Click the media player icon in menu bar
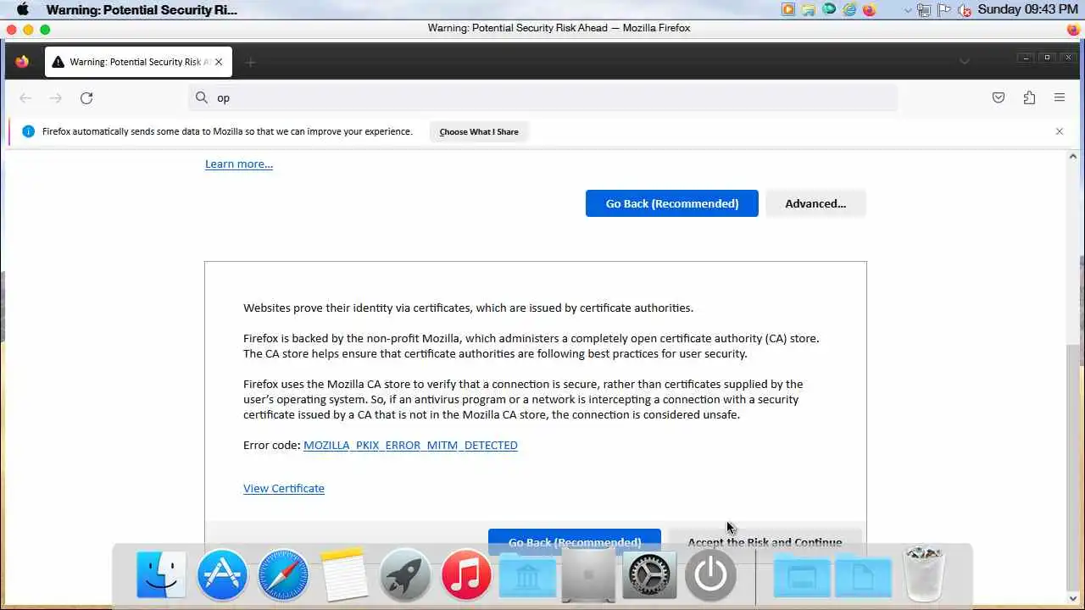Image resolution: width=1085 pixels, height=610 pixels. [x=788, y=9]
